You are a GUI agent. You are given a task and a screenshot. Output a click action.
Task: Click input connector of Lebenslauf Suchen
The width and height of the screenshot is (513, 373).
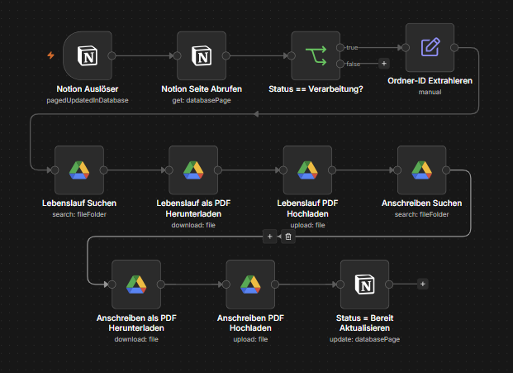click(55, 170)
